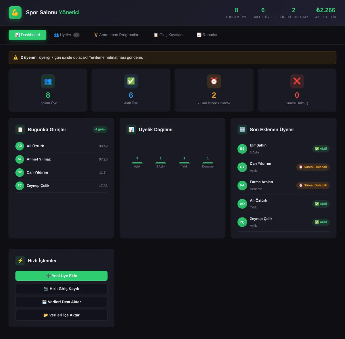Click the Süresi Dolacak badge for Fatma Arslan
345x339 pixels.
click(313, 185)
